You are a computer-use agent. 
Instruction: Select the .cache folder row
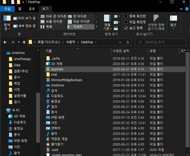[x=115, y=59]
